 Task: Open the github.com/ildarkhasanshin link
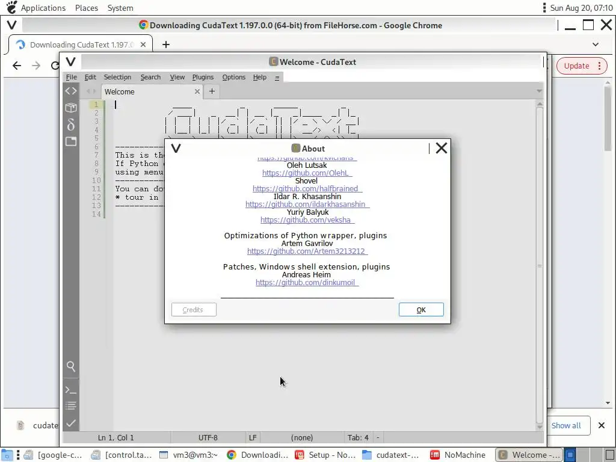click(307, 205)
